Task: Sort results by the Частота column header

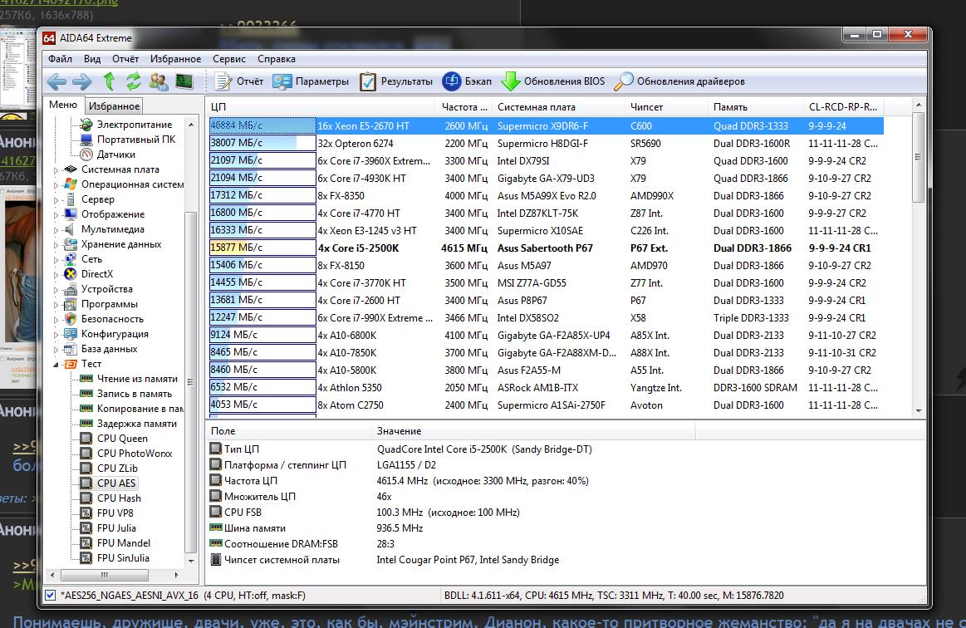Action: click(x=463, y=106)
